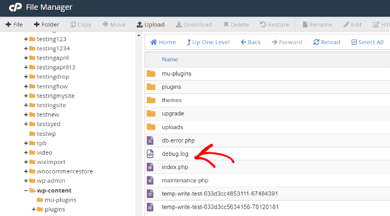Select the maintenance.php file icon
The image size is (390, 216).
[150, 180]
